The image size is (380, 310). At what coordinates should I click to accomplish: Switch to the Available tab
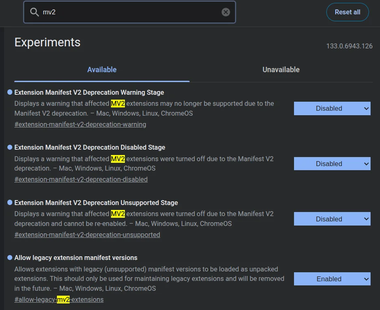pos(102,70)
